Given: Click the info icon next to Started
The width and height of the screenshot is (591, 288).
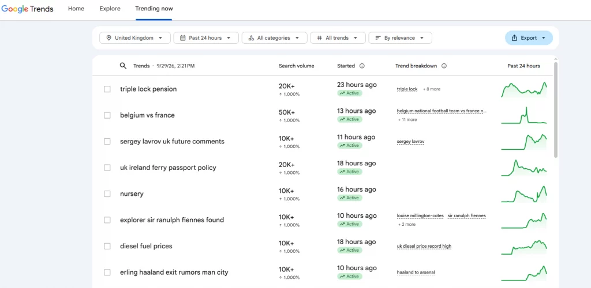Looking at the screenshot, I should click(x=362, y=66).
